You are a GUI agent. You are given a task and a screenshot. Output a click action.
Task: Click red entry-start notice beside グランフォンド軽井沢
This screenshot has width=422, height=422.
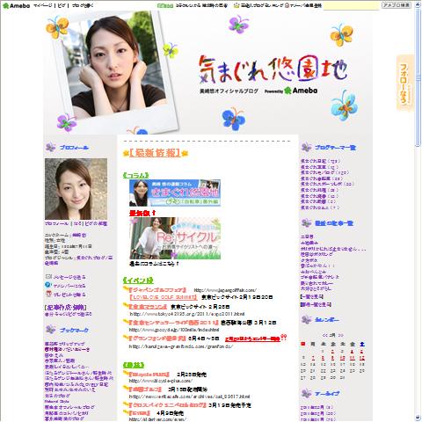pos(253,339)
